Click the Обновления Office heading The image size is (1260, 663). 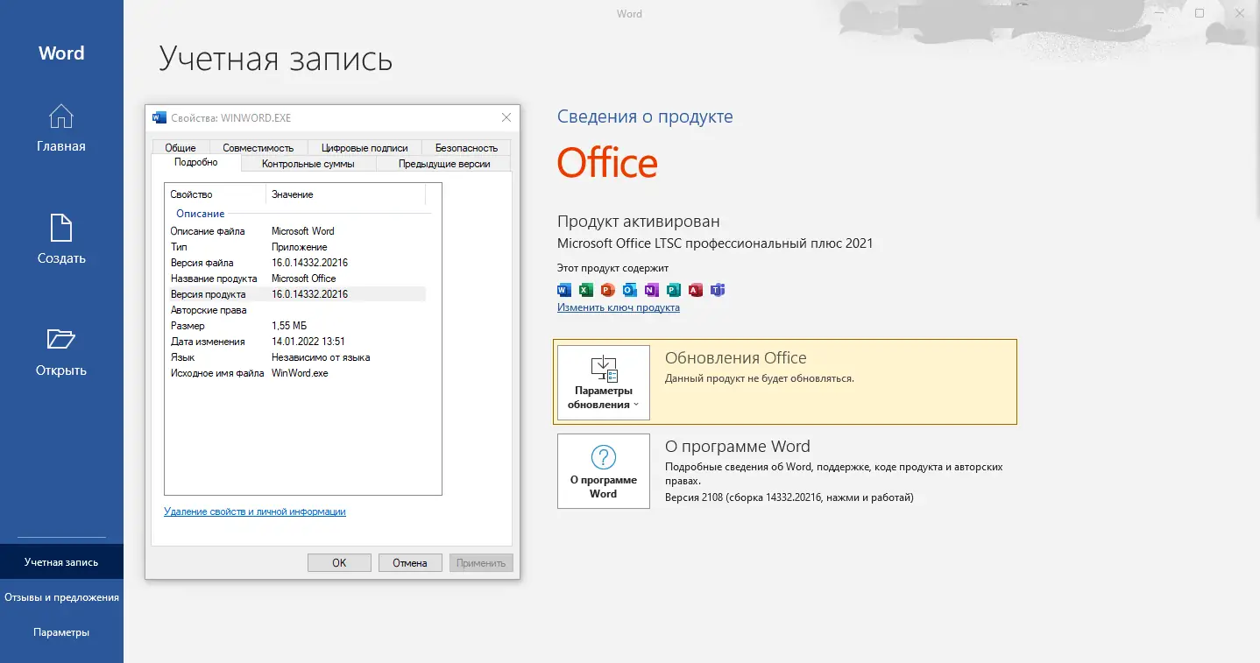(x=736, y=358)
